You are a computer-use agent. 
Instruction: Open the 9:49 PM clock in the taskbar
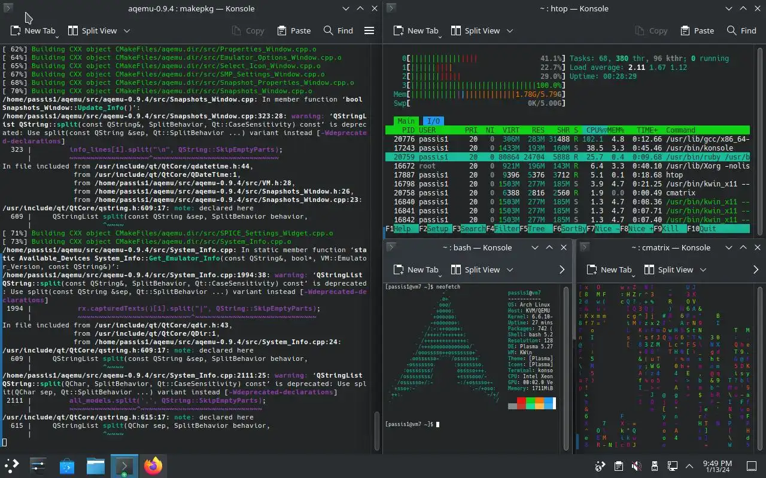tap(717, 466)
